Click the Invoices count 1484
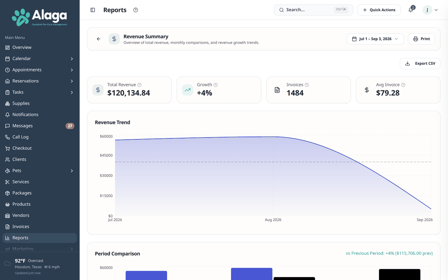 295,93
